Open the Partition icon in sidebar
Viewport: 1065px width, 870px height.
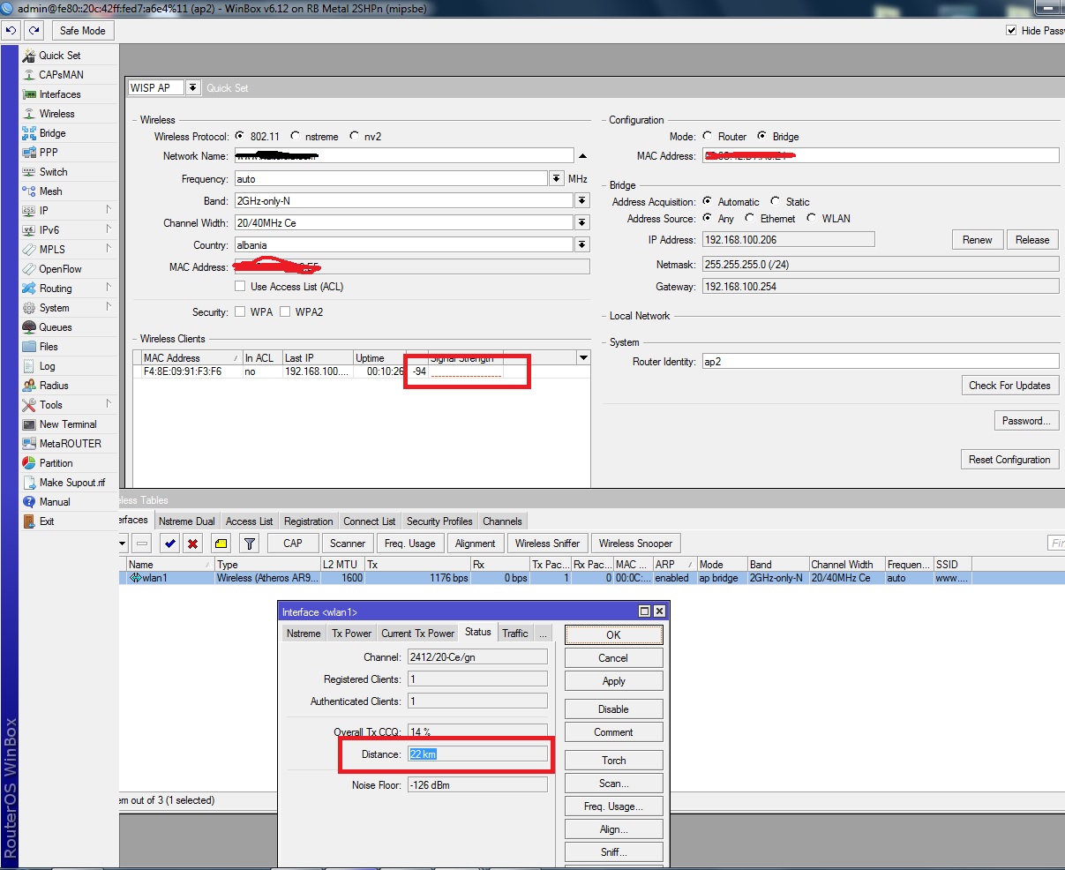(29, 463)
